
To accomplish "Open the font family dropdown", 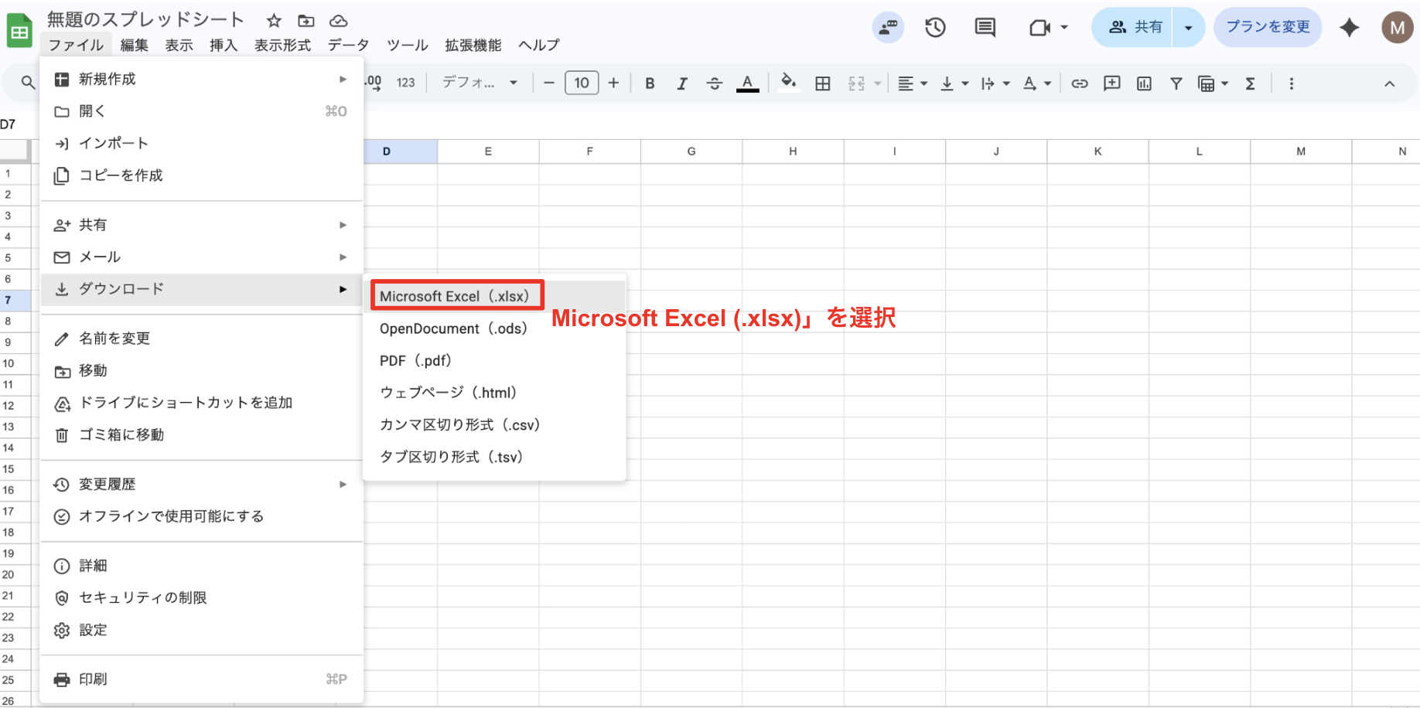I will point(480,83).
